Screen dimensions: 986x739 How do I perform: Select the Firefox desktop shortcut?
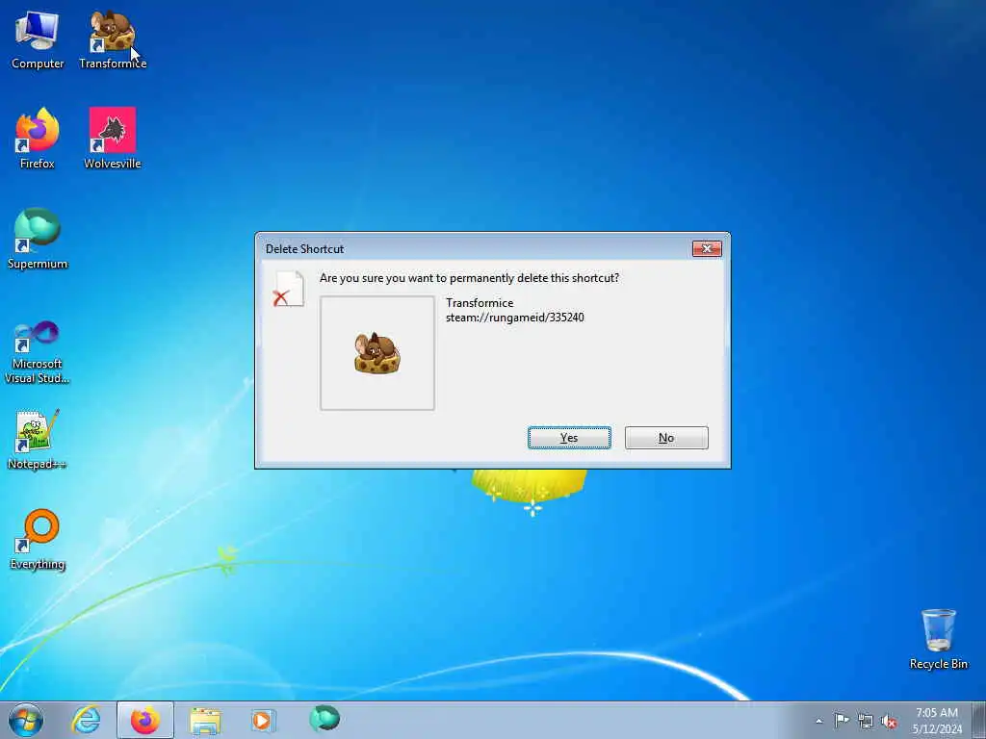38,139
